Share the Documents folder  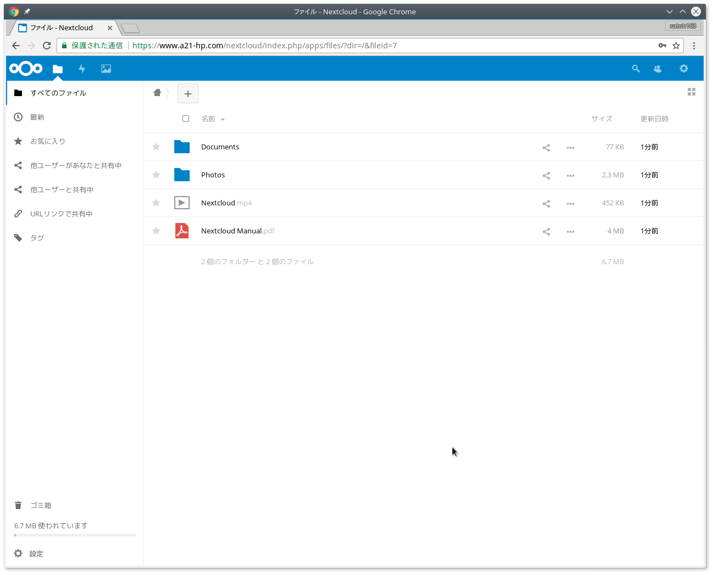(546, 147)
